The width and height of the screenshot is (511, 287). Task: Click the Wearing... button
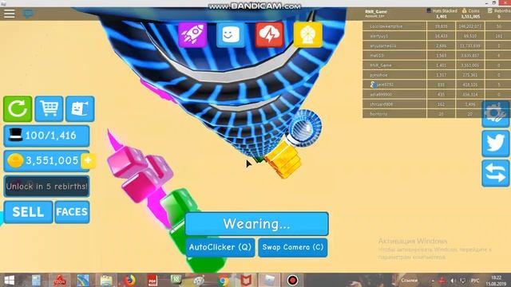(257, 224)
